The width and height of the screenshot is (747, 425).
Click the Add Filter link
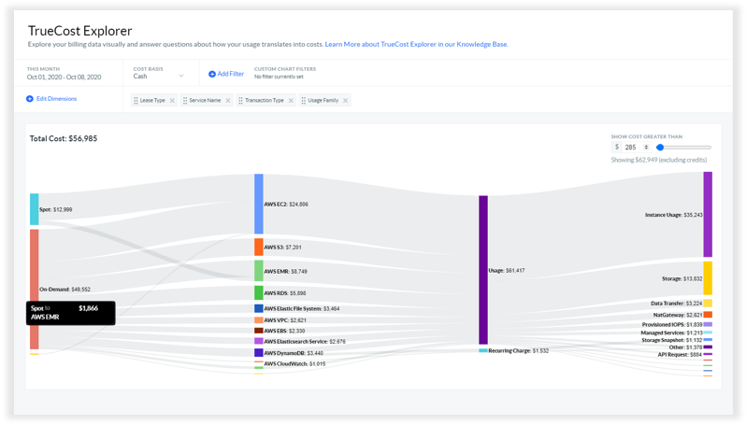click(x=231, y=74)
